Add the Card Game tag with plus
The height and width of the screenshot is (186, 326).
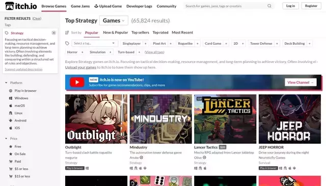click(226, 44)
